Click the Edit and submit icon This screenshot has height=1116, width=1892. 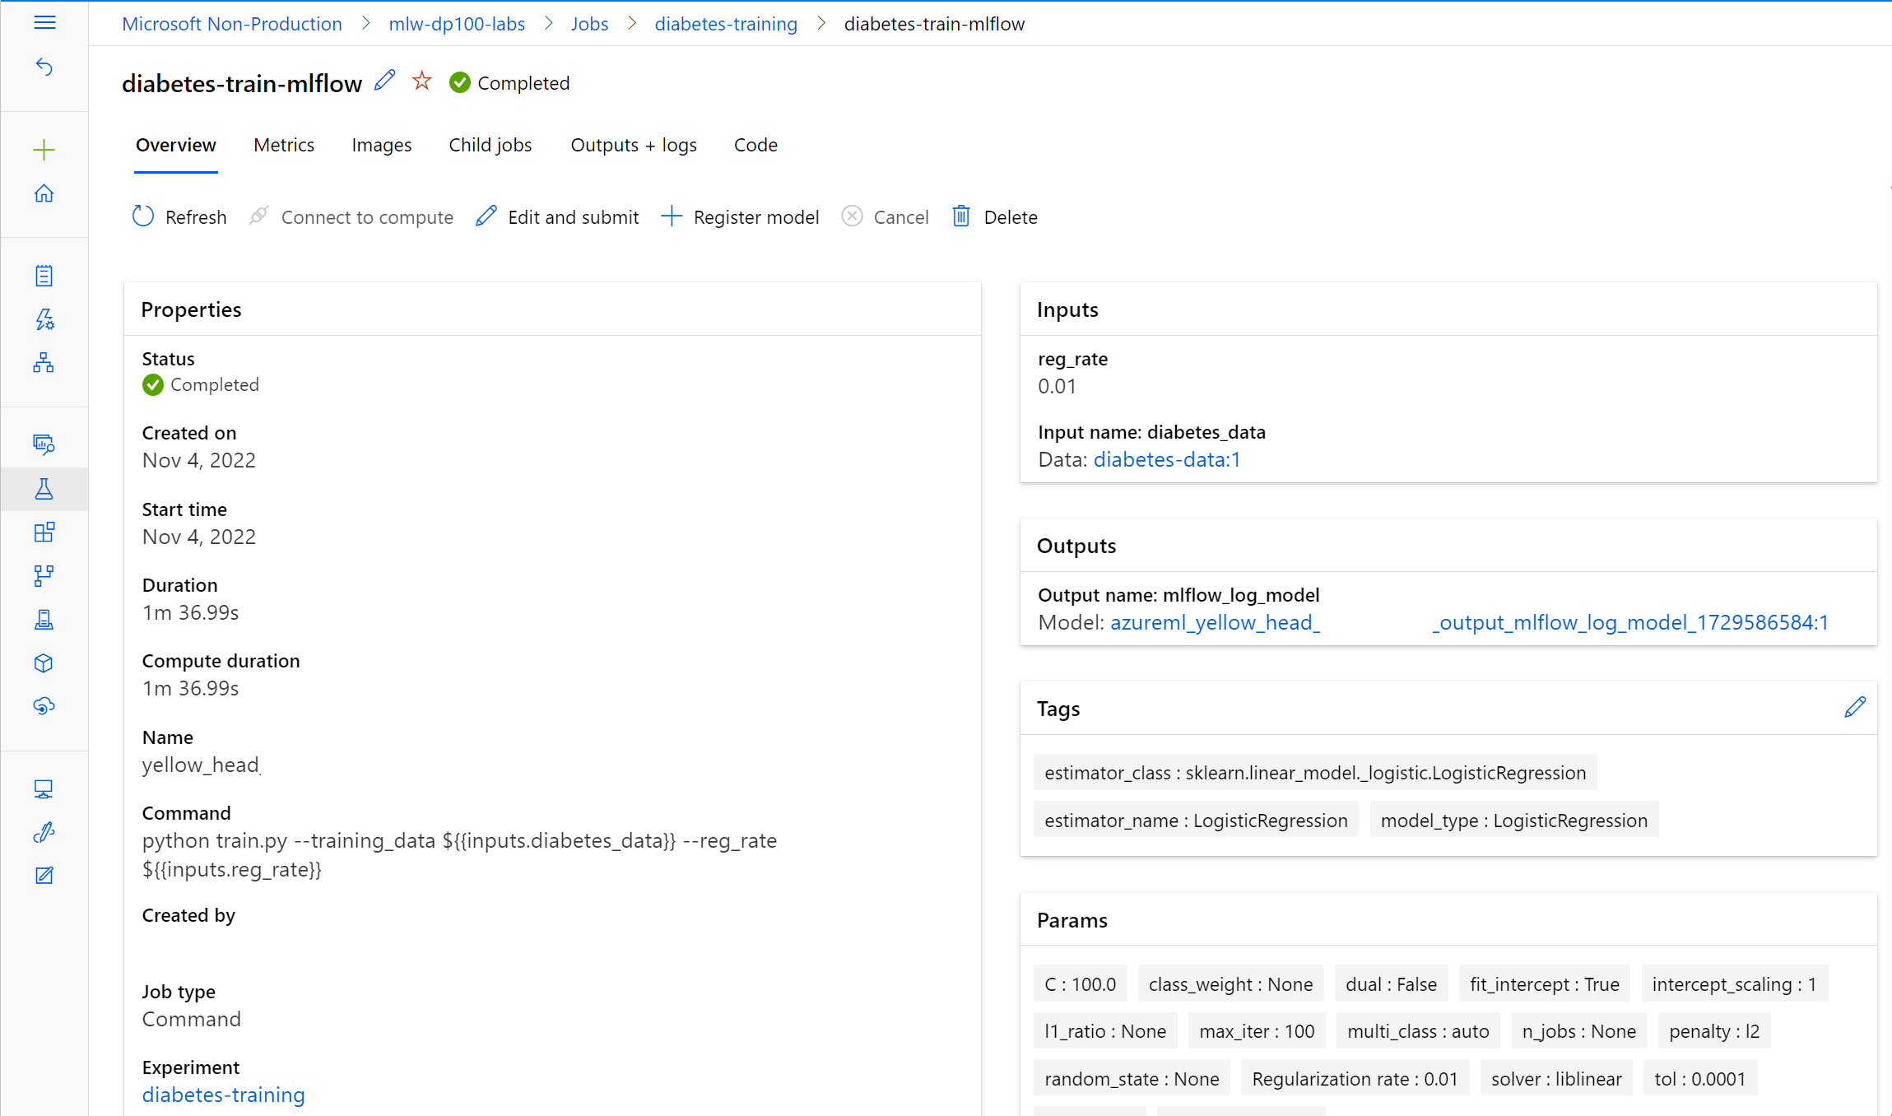pos(485,216)
